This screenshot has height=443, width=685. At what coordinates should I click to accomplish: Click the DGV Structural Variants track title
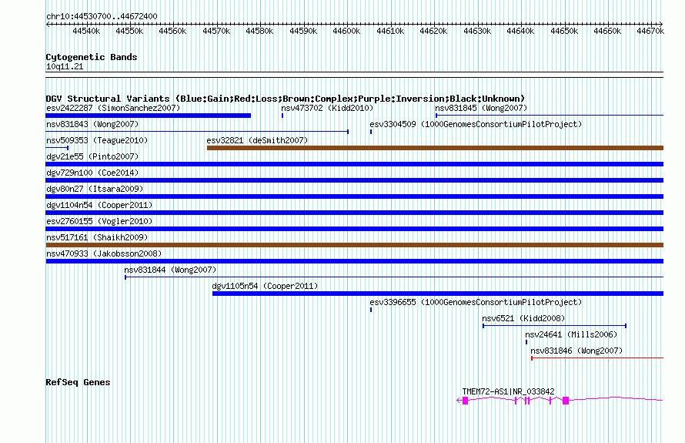[286, 99]
